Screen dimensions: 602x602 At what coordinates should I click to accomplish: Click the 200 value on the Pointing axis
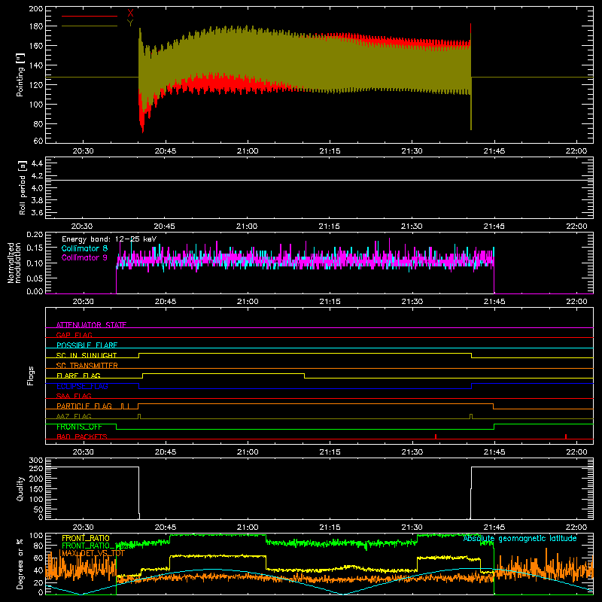[36, 8]
